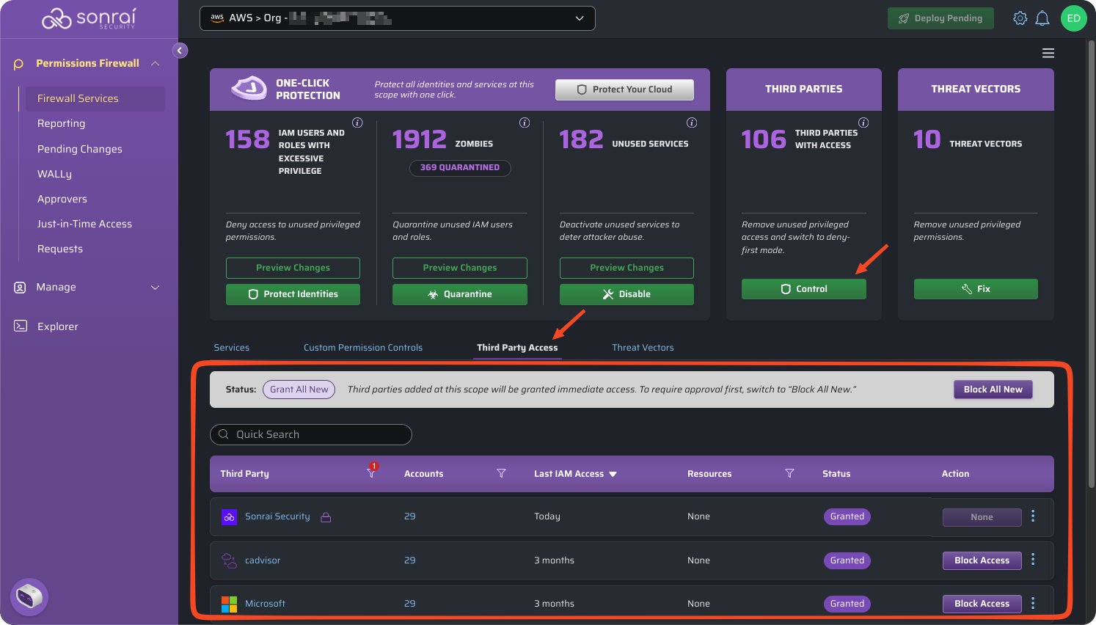Switch to the Threat Vectors tab
Screen dimensions: 1096x625
[x=643, y=348]
